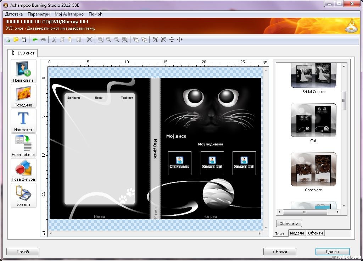Click the Ухвати capture tool

tap(23, 195)
